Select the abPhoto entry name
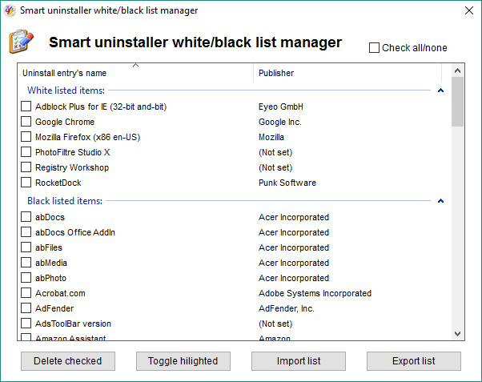 pos(50,278)
